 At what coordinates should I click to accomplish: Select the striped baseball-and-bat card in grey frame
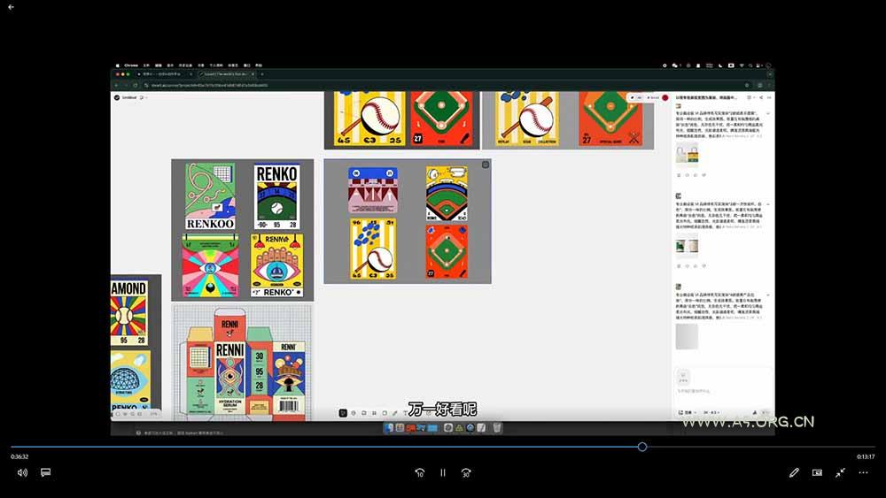(373, 249)
